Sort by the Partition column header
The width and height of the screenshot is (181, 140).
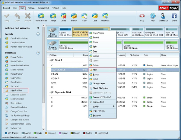click(x=61, y=55)
